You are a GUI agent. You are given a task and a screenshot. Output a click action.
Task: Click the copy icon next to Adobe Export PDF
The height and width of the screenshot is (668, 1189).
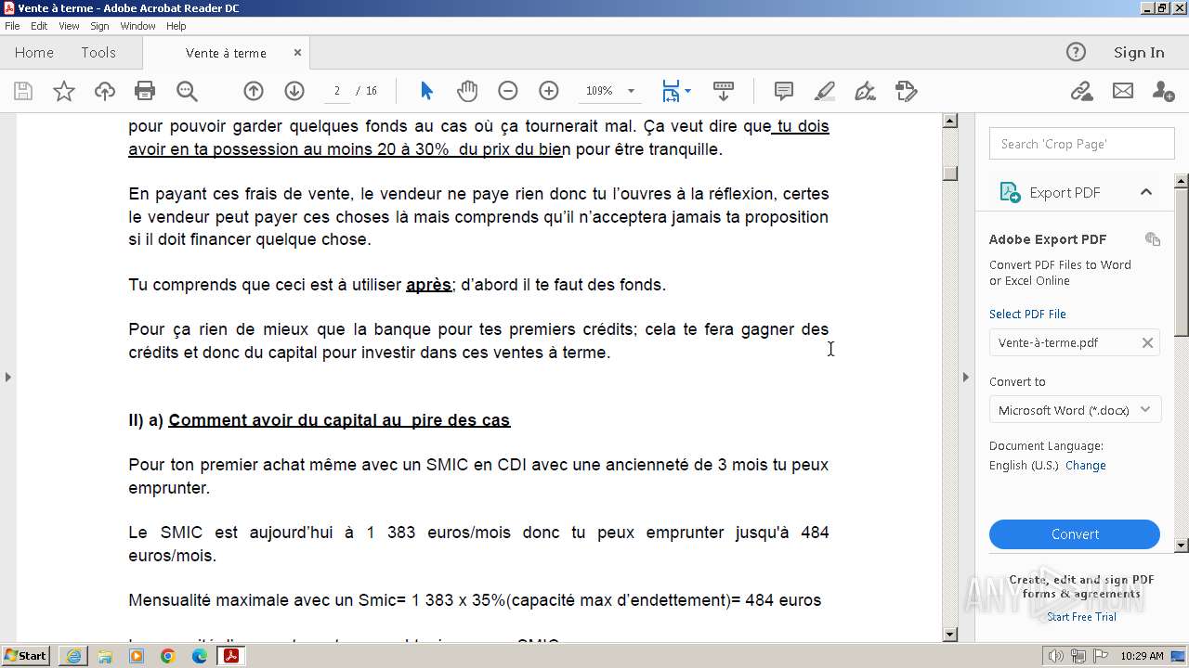click(x=1153, y=238)
